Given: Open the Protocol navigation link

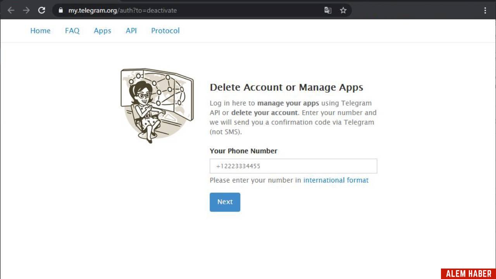Looking at the screenshot, I should (165, 31).
